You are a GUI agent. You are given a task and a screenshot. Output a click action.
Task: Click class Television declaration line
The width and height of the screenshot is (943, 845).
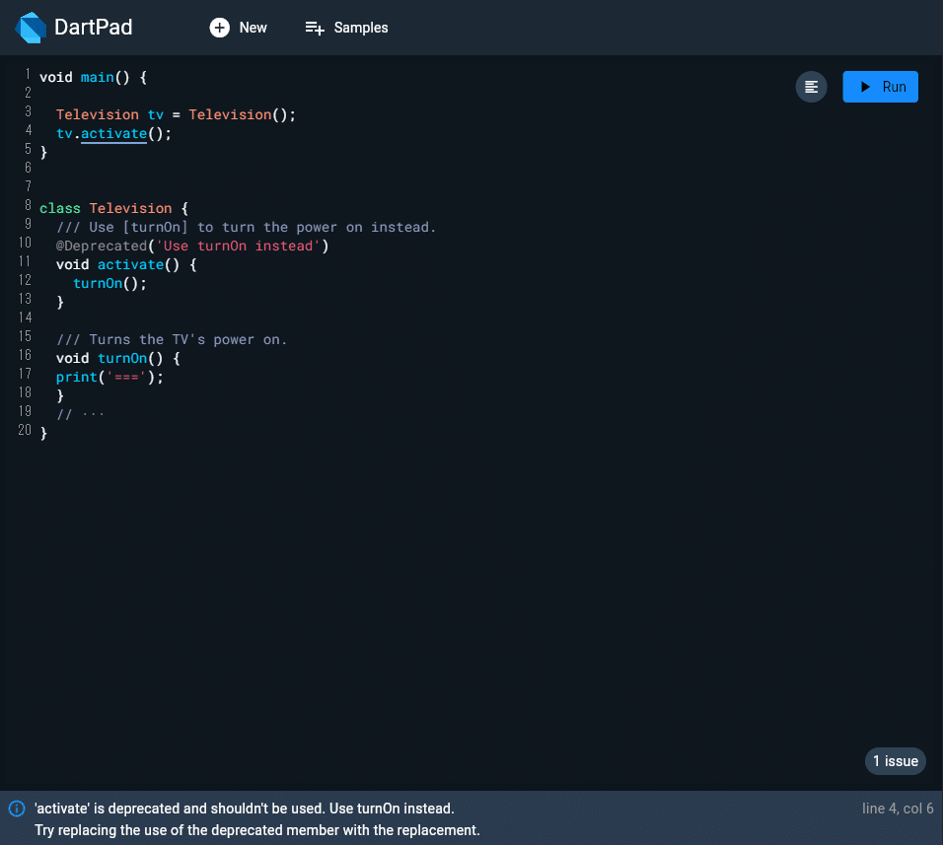pos(113,209)
